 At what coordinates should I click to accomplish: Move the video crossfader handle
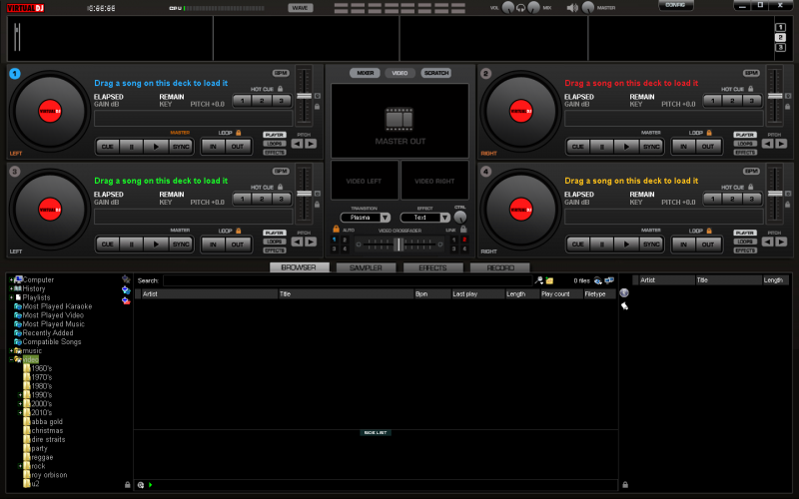tap(398, 245)
